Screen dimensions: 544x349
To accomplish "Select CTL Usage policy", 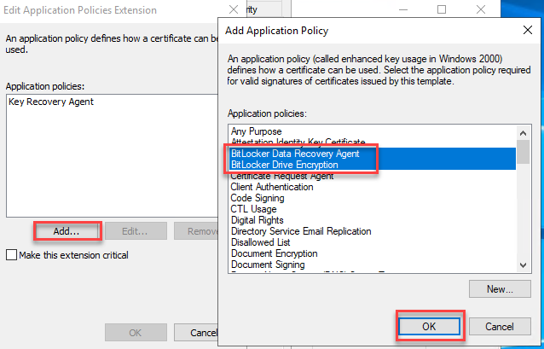I will (x=254, y=209).
